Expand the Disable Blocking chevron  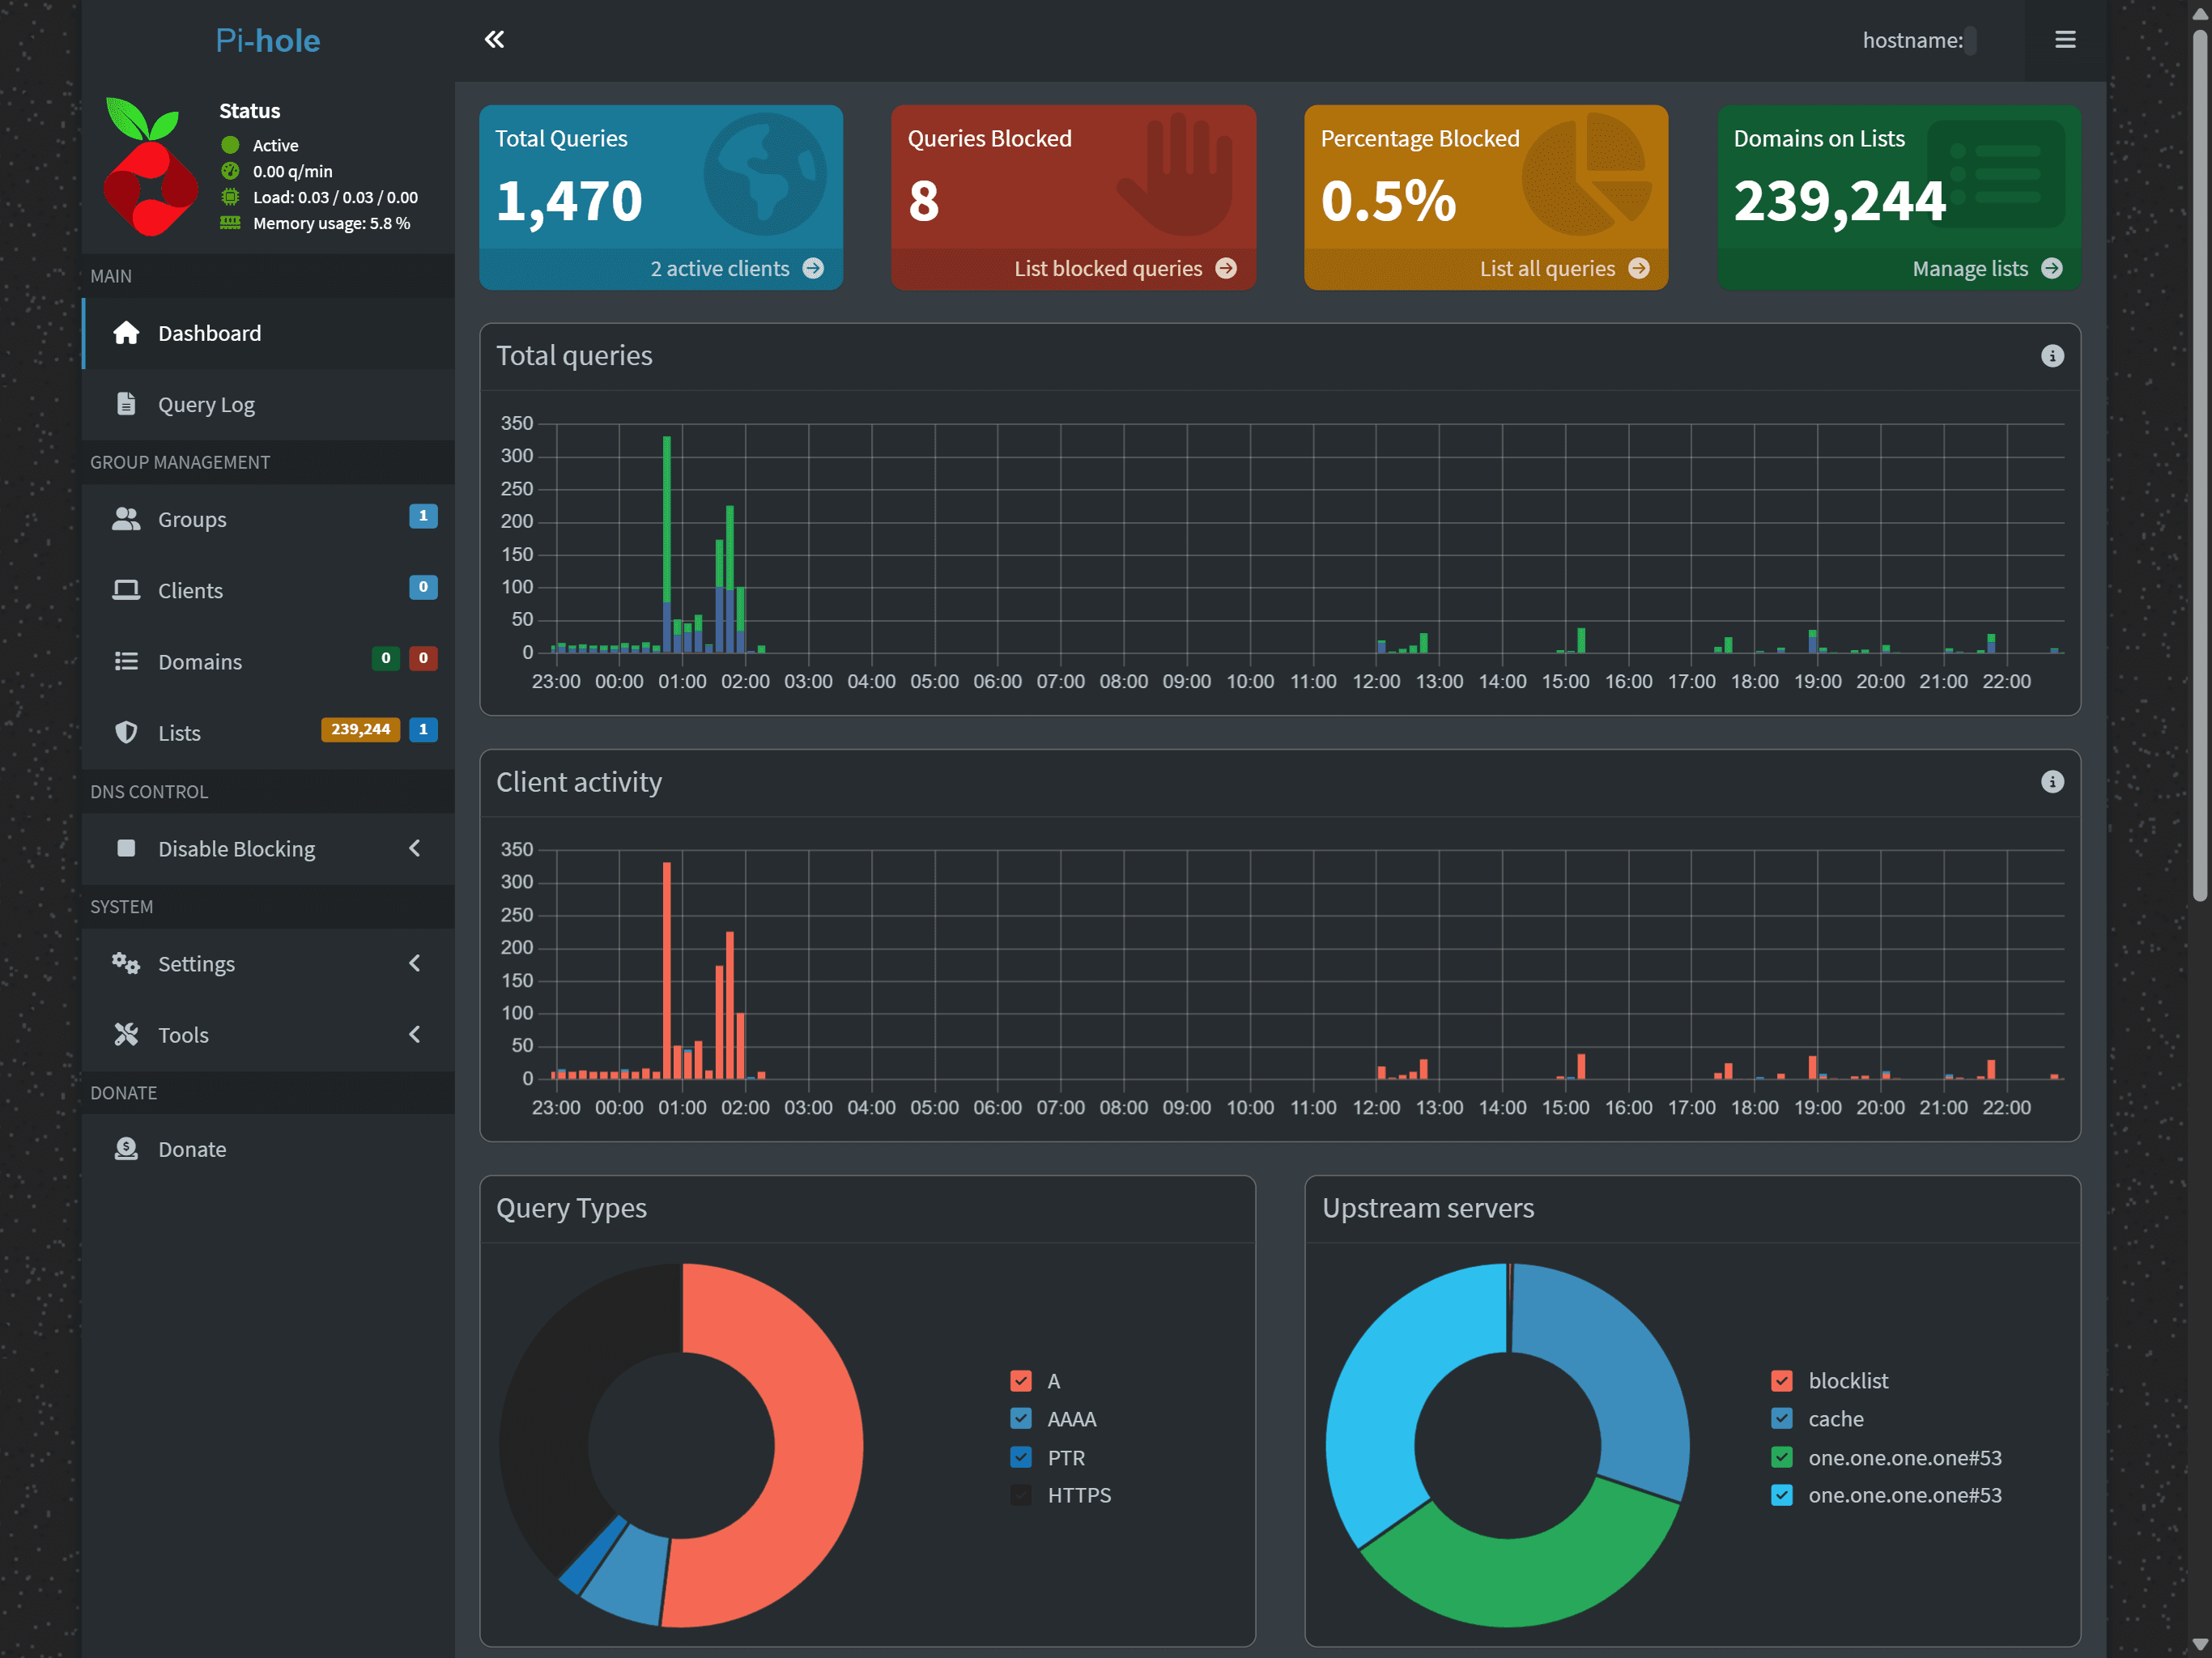[414, 848]
